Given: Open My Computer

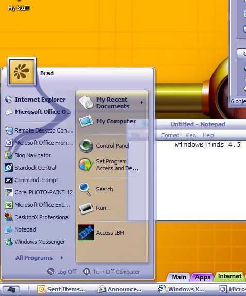Looking at the screenshot, I should pos(107,121).
